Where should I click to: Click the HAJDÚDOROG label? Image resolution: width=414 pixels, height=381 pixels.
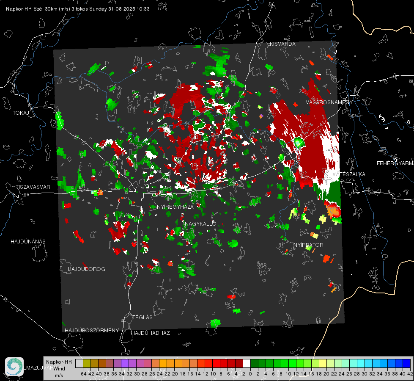86,269
